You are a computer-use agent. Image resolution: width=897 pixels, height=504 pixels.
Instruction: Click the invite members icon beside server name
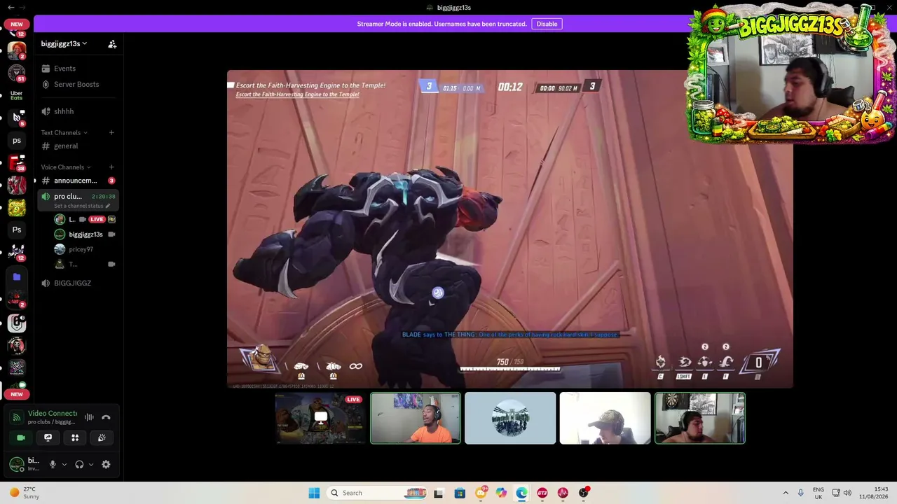point(112,44)
